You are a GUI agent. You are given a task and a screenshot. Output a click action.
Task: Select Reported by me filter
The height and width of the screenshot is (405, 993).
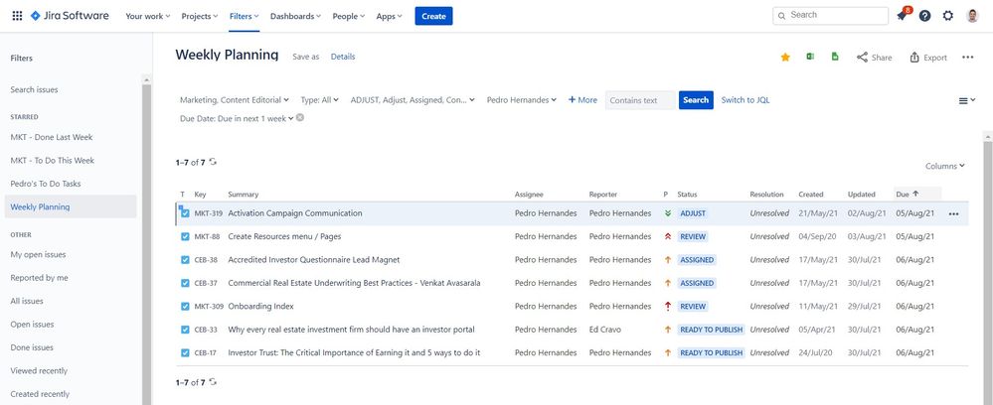click(40, 278)
